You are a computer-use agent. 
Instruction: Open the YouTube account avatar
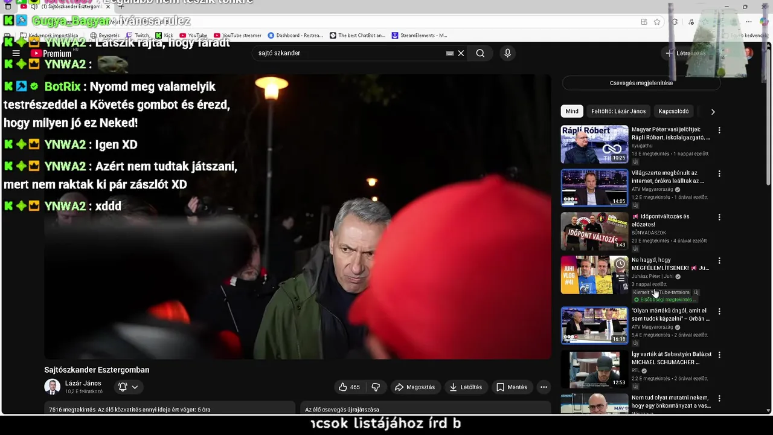coord(748,53)
